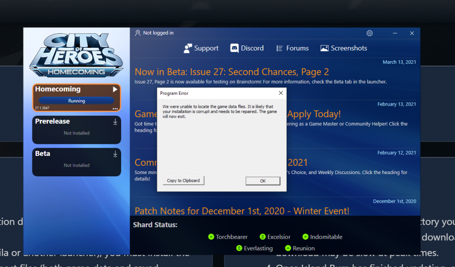This screenshot has height=267, width=455.
Task: Click the blue Running progress bar
Action: (x=76, y=101)
